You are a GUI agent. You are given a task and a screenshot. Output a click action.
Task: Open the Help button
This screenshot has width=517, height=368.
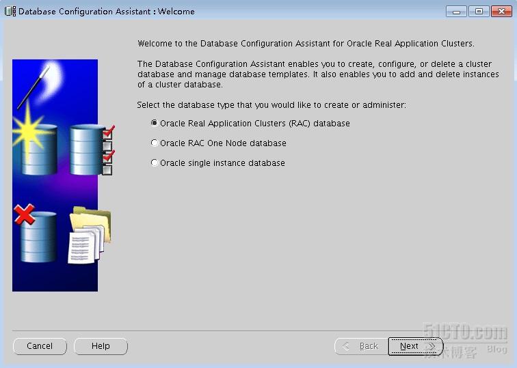[x=101, y=346]
